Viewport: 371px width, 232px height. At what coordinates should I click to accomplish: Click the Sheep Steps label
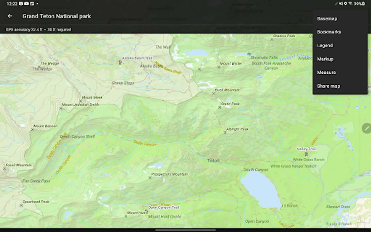123,83
